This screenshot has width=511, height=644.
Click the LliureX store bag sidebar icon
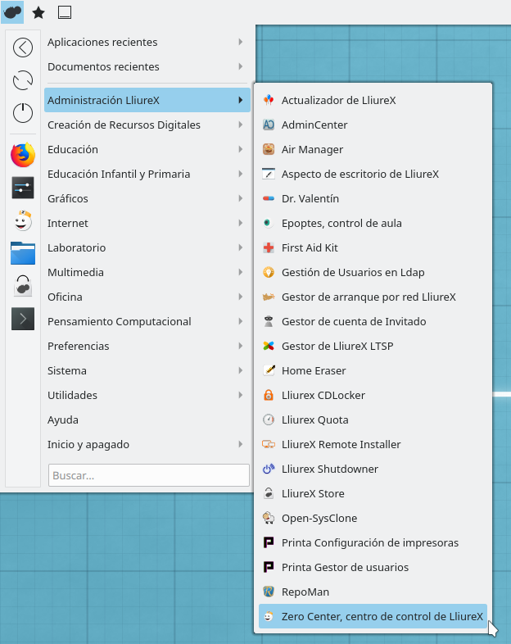click(x=23, y=285)
